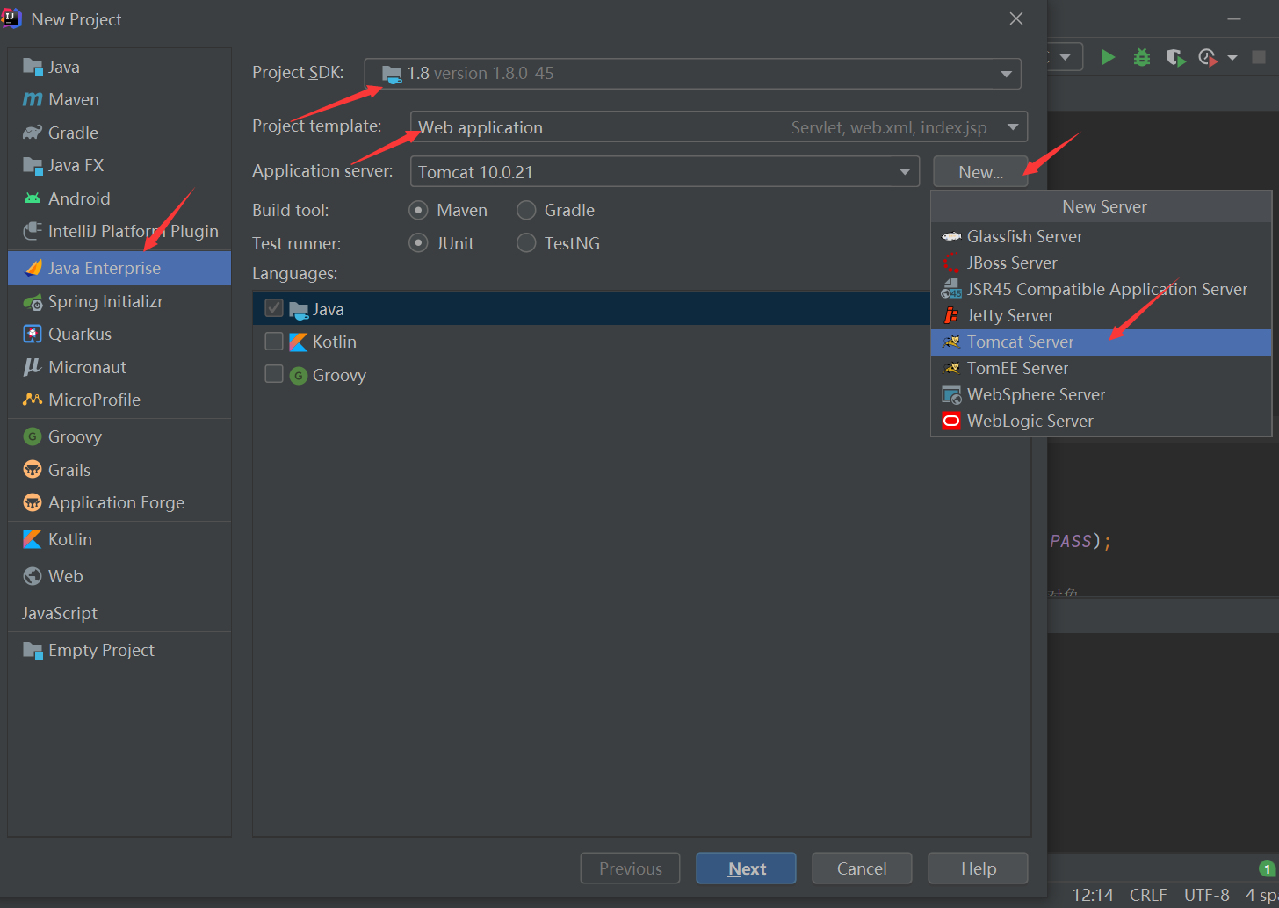
Task: Click the Kotlin K icon in languages list
Action: point(299,342)
